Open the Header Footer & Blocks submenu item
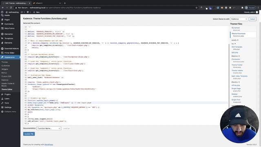This screenshot has height=147, width=261. click(x=8, y=85)
